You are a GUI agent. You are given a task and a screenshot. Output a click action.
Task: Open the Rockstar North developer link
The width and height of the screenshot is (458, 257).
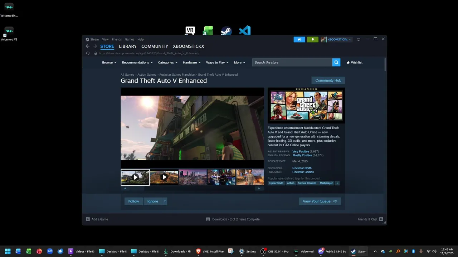302,168
